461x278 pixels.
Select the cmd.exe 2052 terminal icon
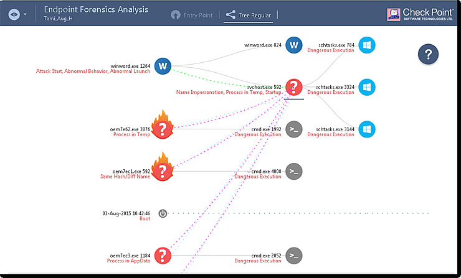tap(295, 255)
